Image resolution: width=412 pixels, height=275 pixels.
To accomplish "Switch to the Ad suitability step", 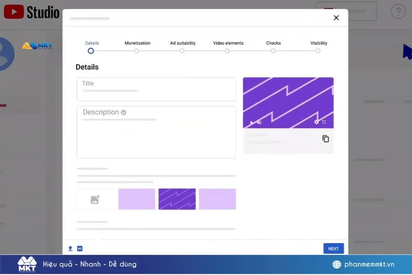I will (x=182, y=51).
